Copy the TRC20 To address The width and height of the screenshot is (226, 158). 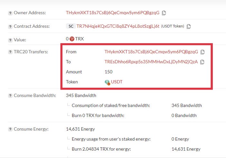202,62
